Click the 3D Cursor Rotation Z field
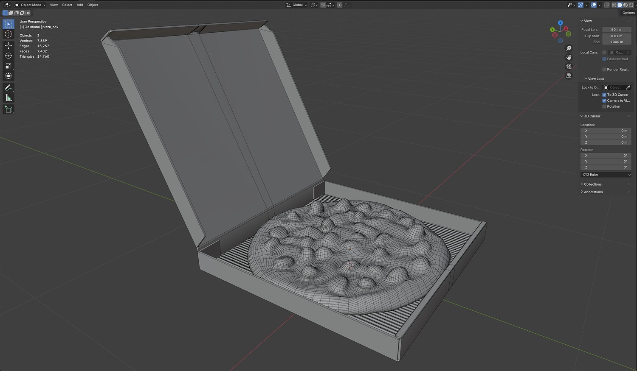This screenshot has height=371, width=637. coord(606,167)
